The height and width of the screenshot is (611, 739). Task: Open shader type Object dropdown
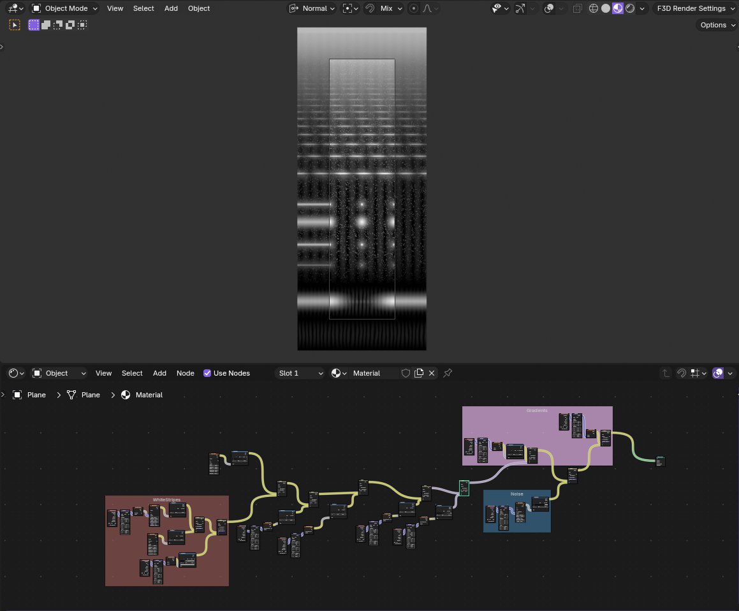pos(59,373)
